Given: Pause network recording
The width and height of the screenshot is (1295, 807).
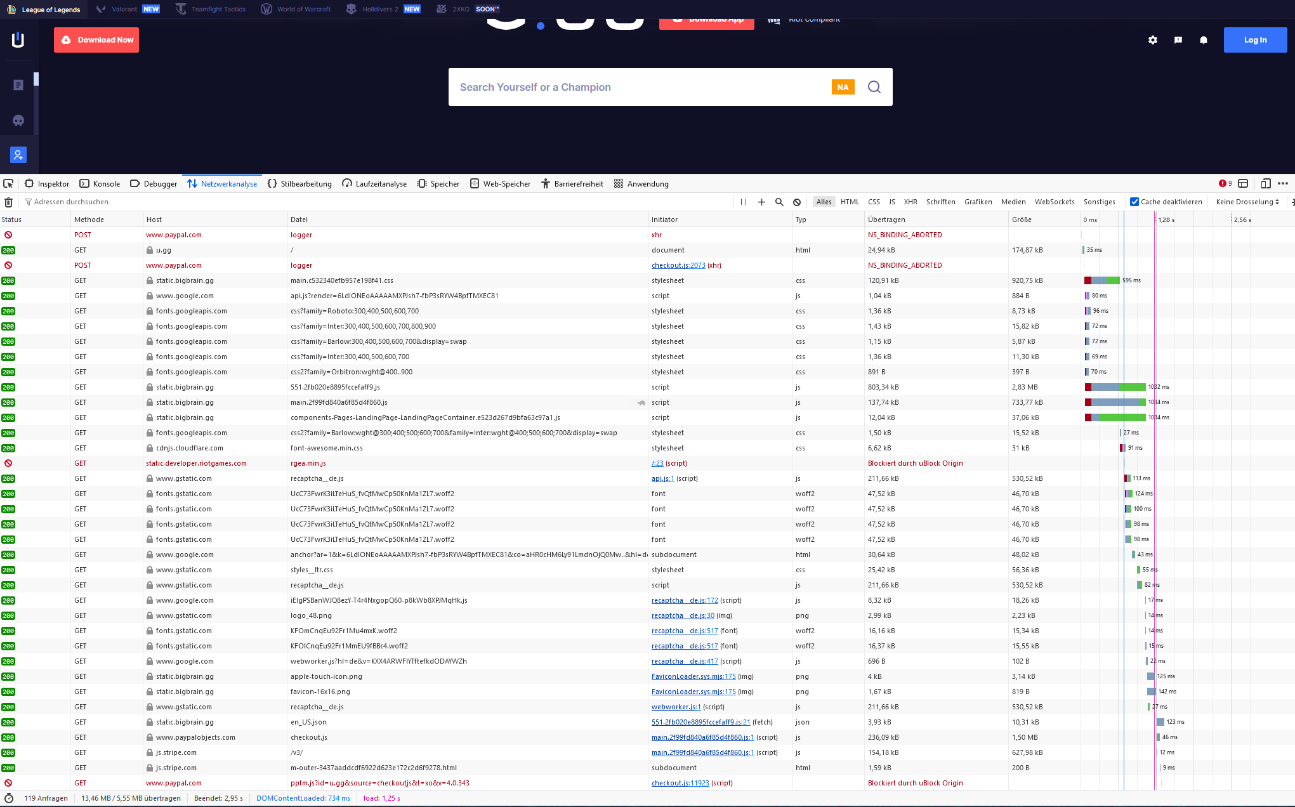Looking at the screenshot, I should [x=744, y=202].
